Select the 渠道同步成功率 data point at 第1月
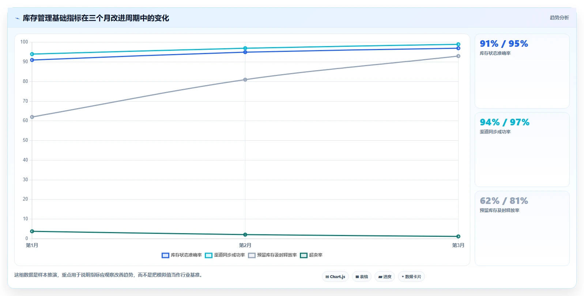The image size is (584, 296). pos(32,54)
